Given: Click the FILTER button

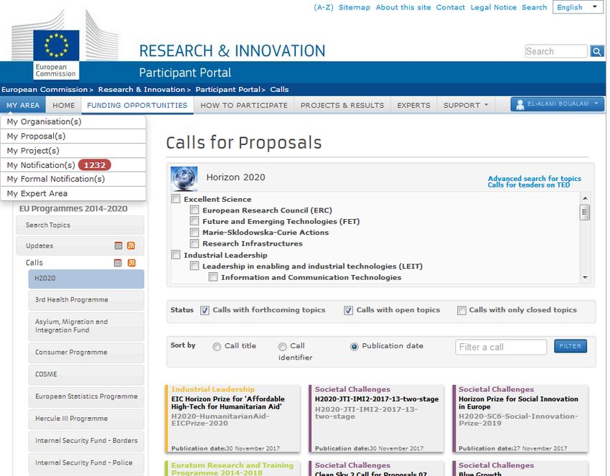Looking at the screenshot, I should (571, 346).
